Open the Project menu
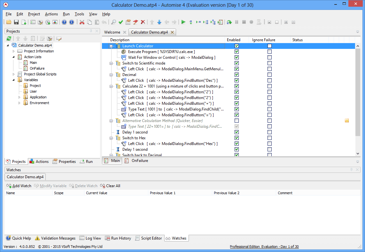 (x=34, y=14)
